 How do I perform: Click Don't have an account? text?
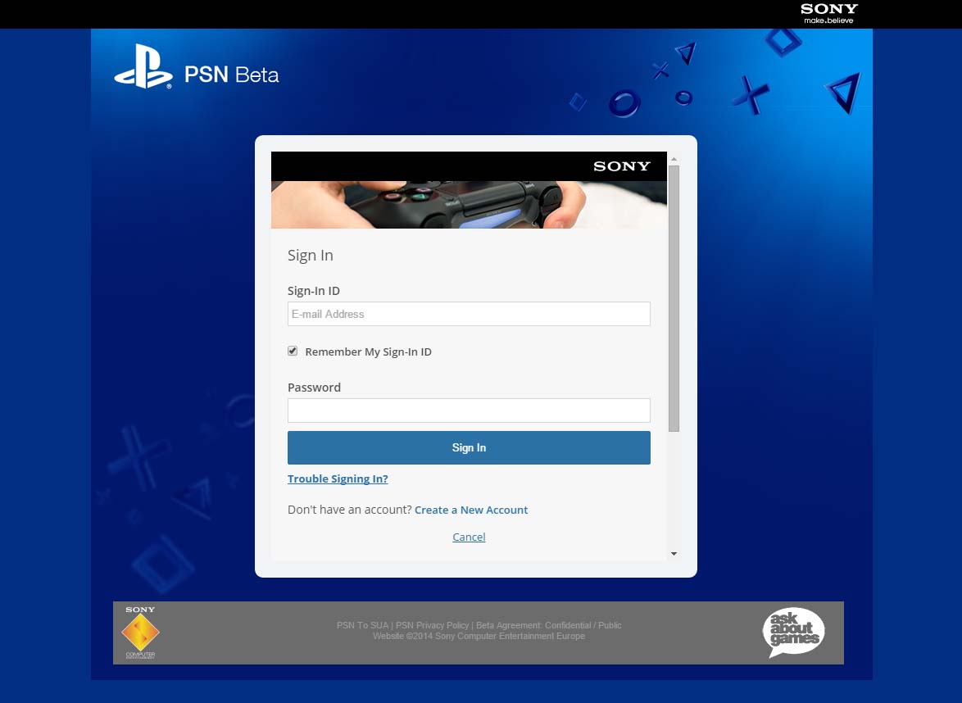tap(350, 510)
